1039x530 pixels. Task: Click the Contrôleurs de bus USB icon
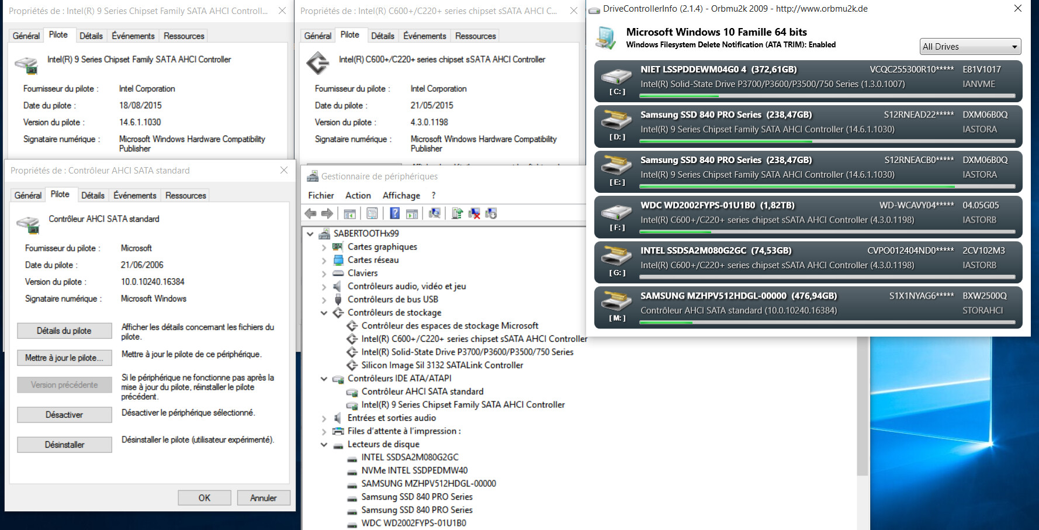coord(338,299)
